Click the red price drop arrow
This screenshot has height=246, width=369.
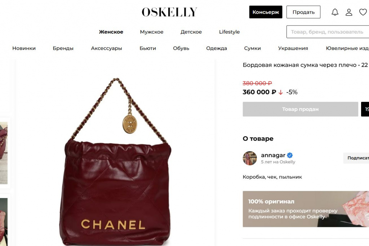coord(280,93)
